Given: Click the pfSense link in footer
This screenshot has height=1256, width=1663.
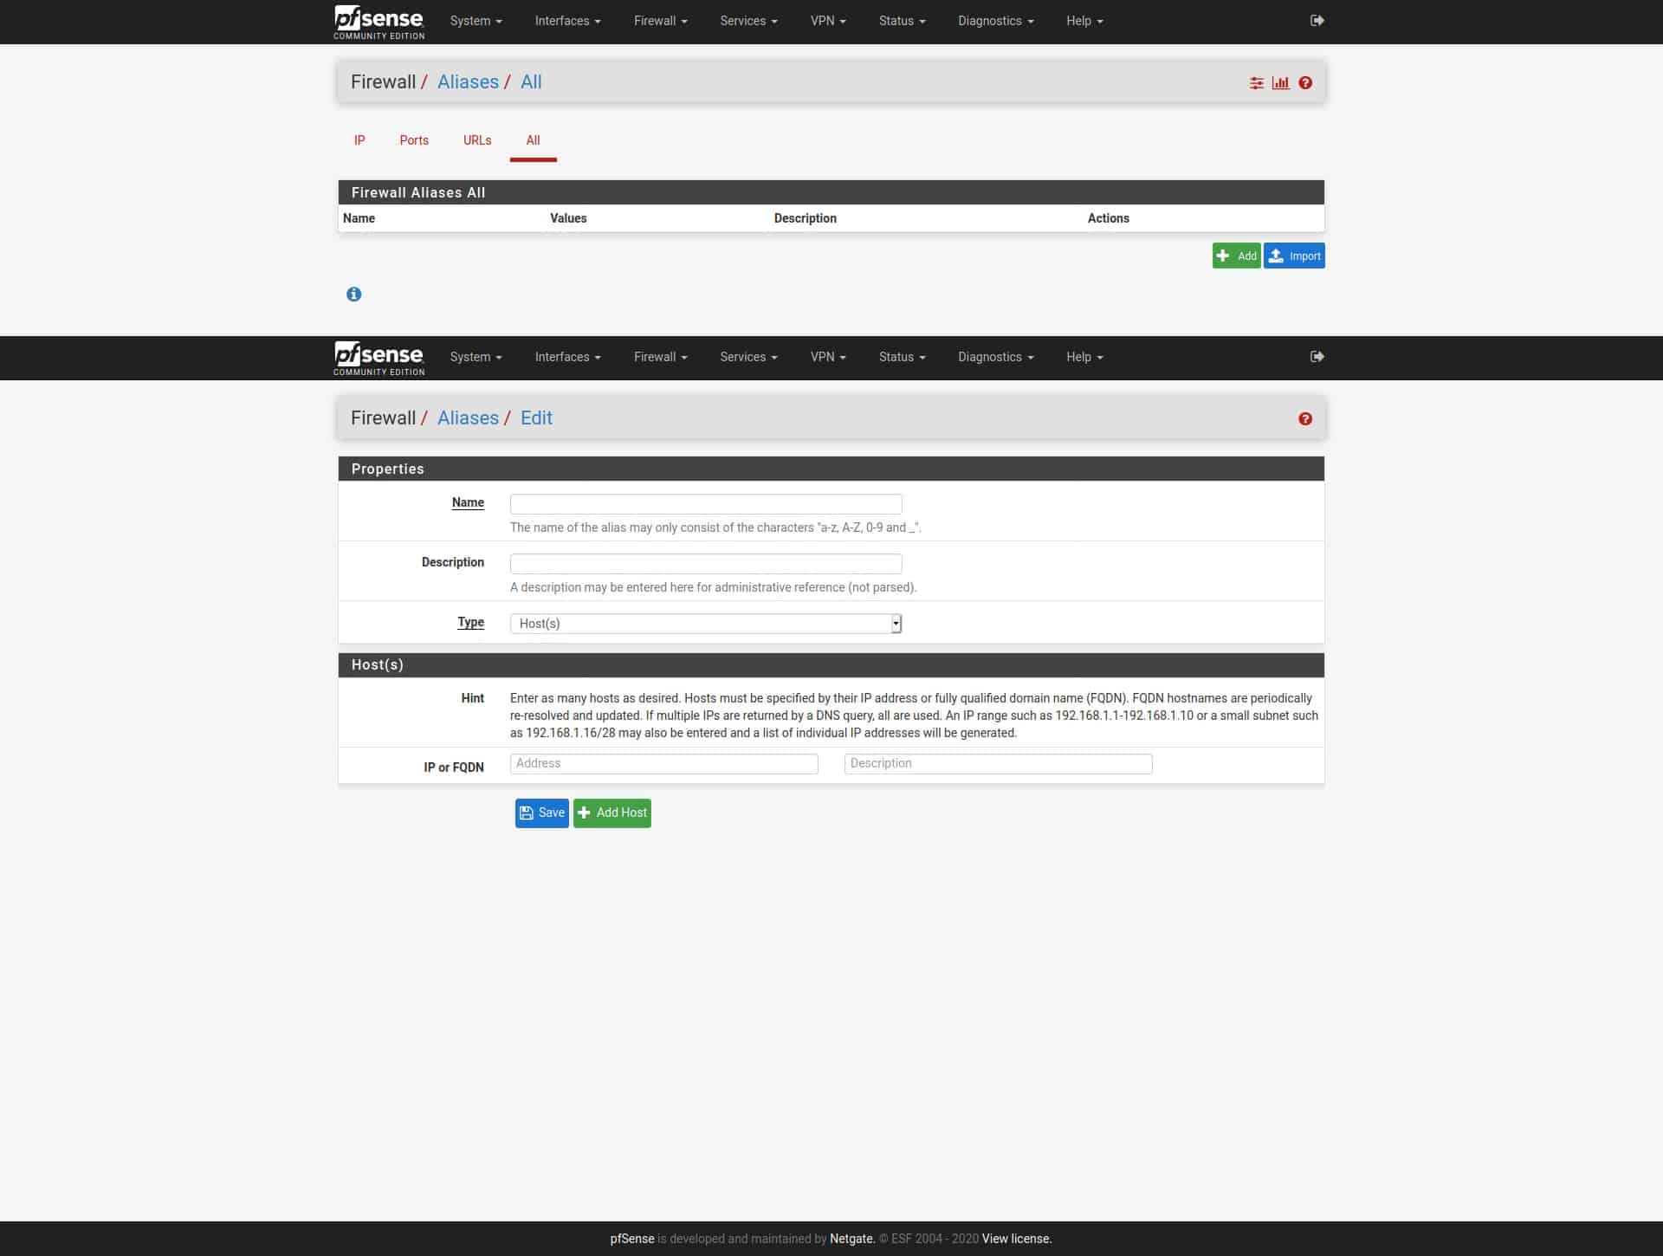Looking at the screenshot, I should [x=632, y=1239].
